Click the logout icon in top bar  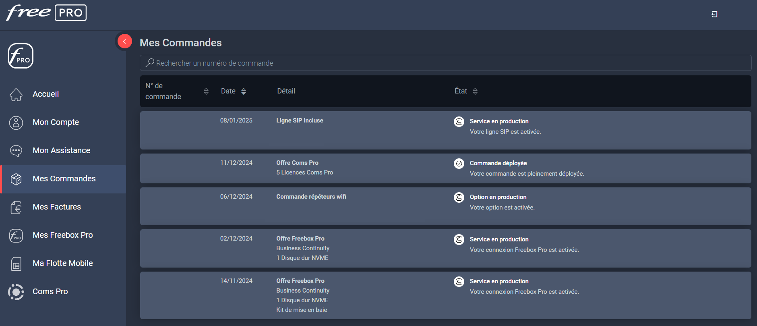coord(714,14)
